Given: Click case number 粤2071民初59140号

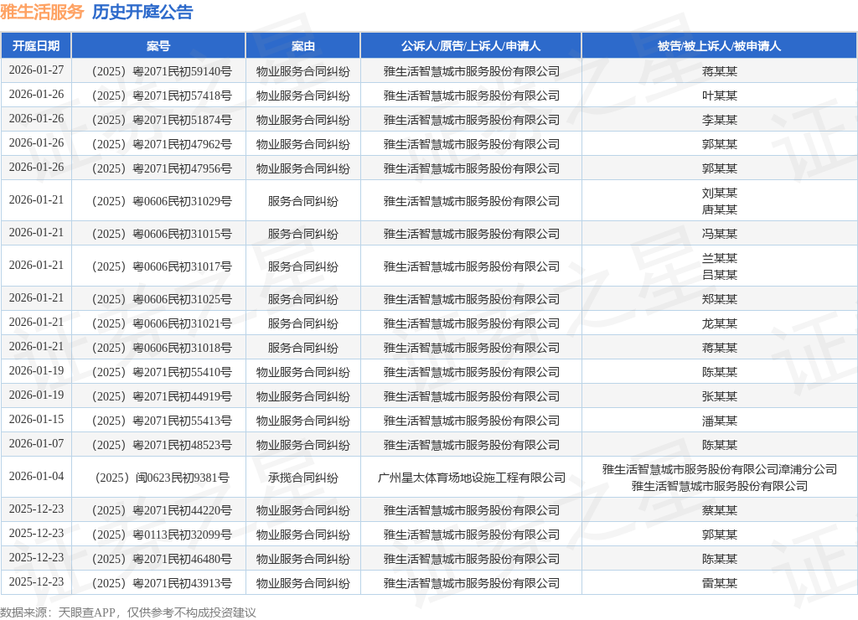Looking at the screenshot, I should tap(162, 71).
